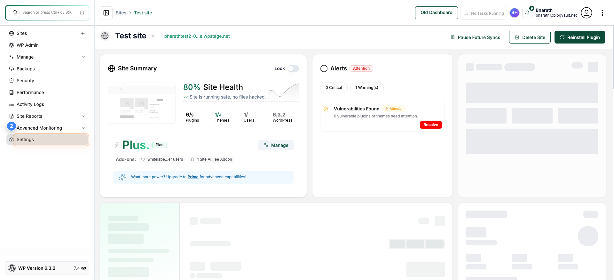Image resolution: width=614 pixels, height=280 pixels.
Task: Click the WP Admin WordPress icon
Action: 12,45
